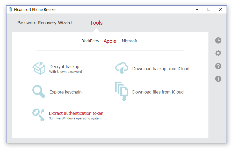Open the settings gear icon

coord(218,53)
